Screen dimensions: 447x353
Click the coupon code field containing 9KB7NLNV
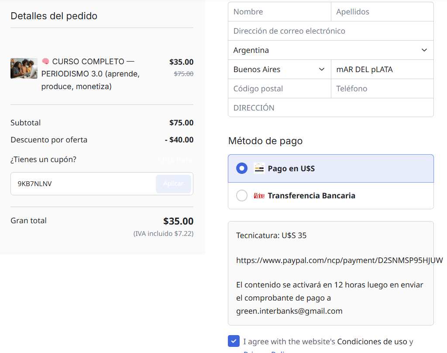click(83, 183)
